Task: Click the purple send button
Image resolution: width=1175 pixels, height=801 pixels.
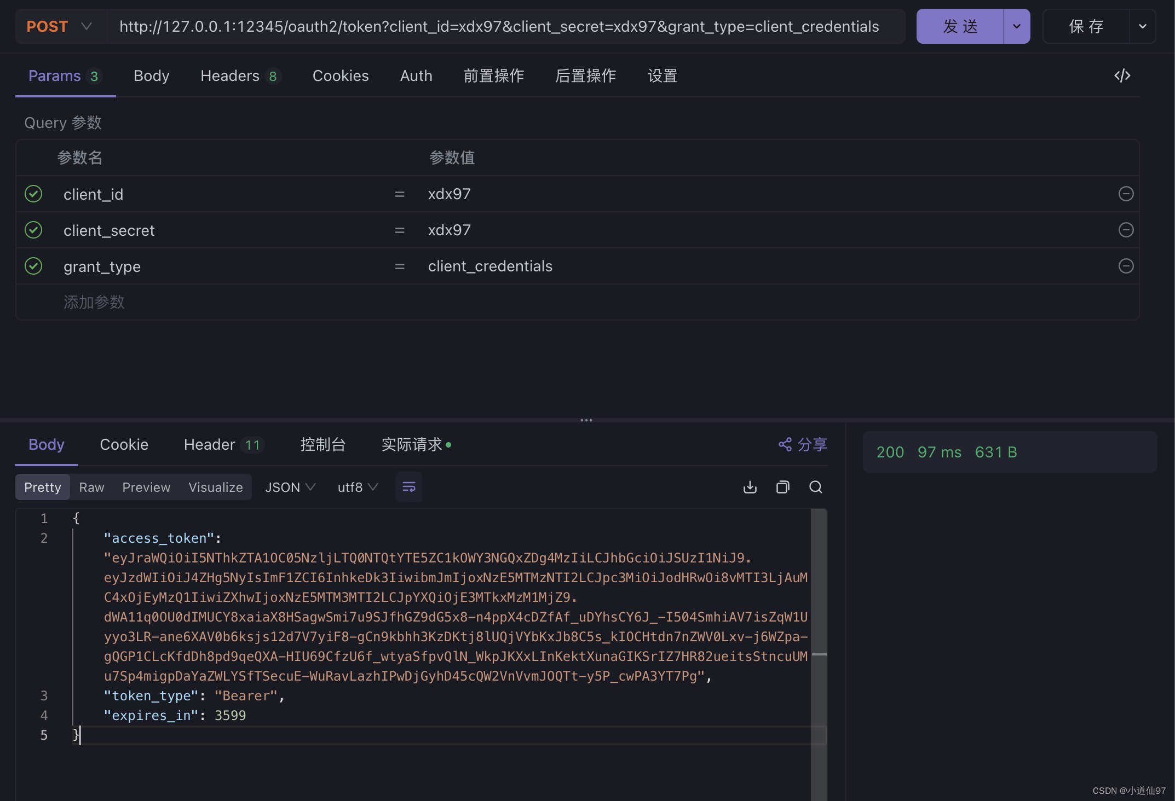Action: [960, 26]
